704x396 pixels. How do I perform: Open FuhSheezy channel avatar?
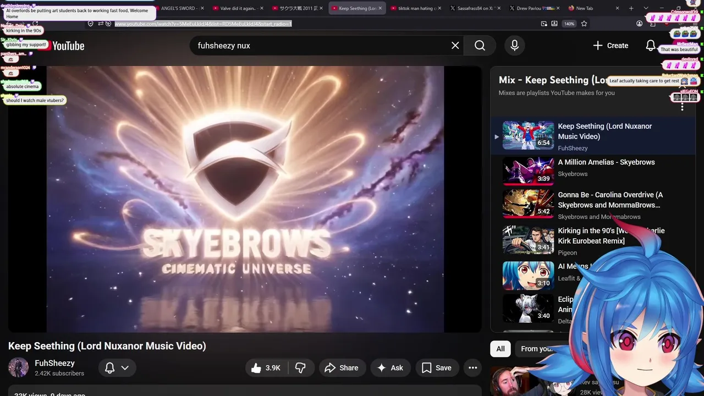[18, 368]
